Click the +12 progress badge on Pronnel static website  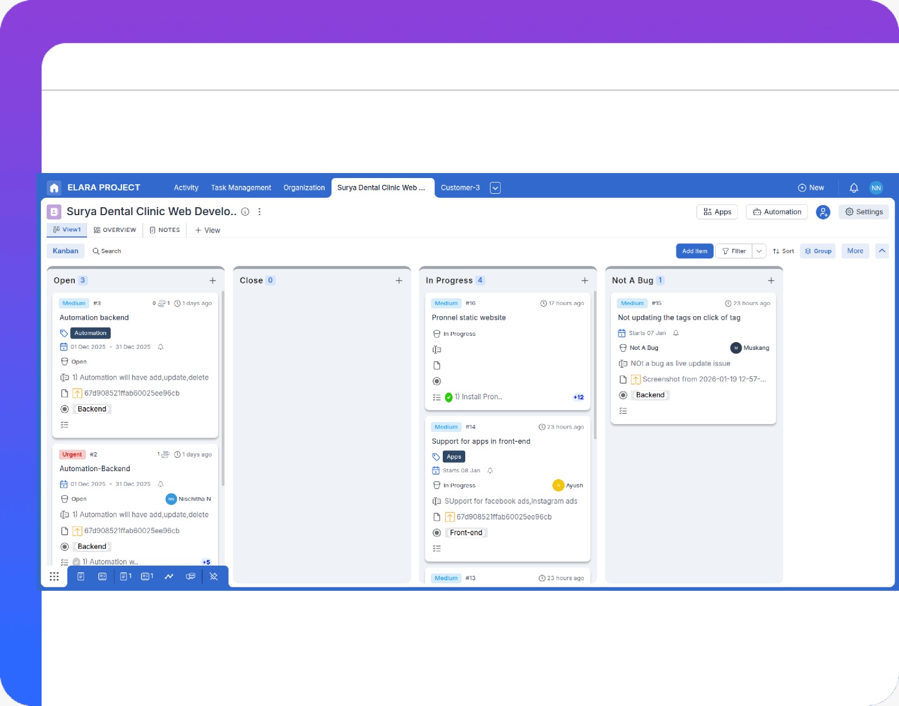(x=578, y=397)
